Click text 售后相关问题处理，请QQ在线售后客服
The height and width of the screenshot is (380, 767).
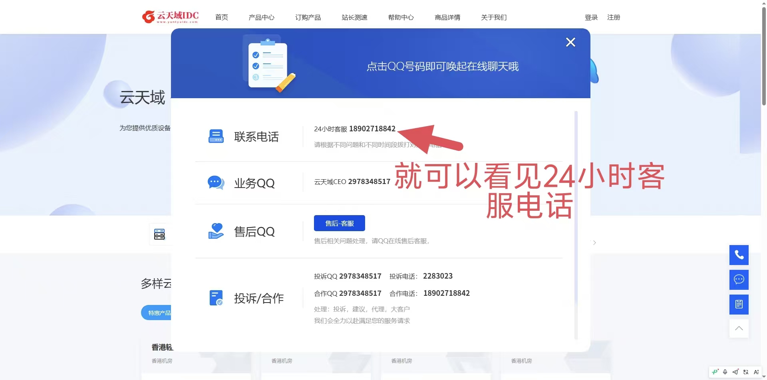(372, 241)
